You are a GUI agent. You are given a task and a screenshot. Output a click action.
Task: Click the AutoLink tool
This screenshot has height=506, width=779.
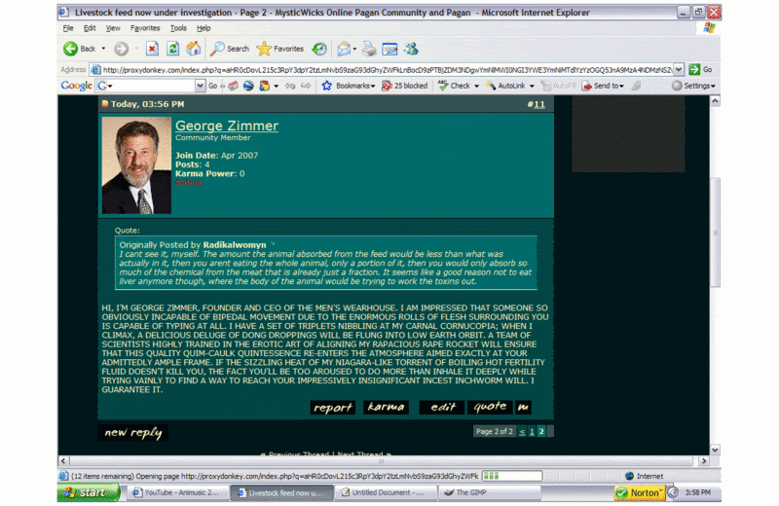tap(506, 86)
